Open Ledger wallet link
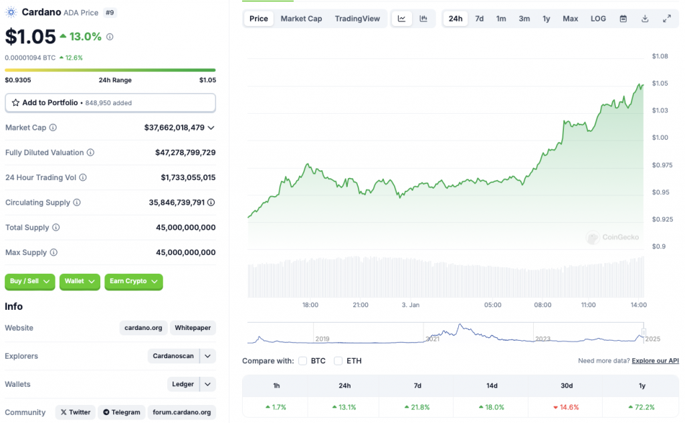The image size is (685, 423). point(183,384)
